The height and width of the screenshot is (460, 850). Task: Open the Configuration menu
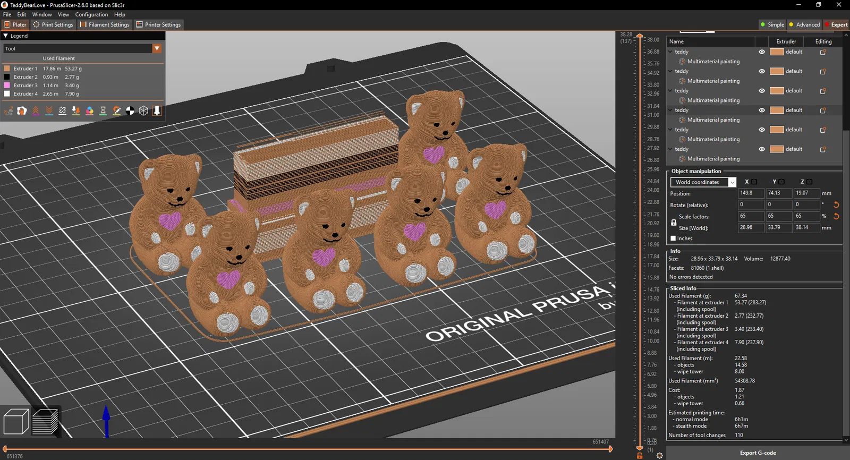tap(91, 14)
